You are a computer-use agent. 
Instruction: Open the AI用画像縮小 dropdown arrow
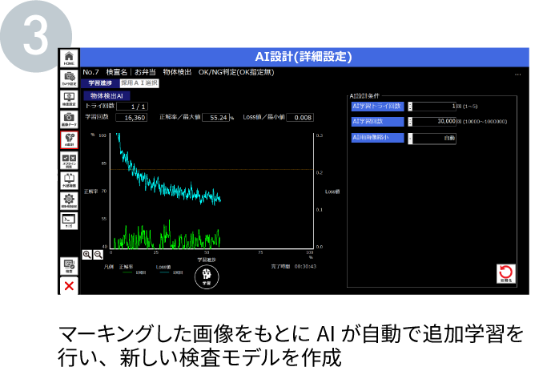click(x=410, y=138)
